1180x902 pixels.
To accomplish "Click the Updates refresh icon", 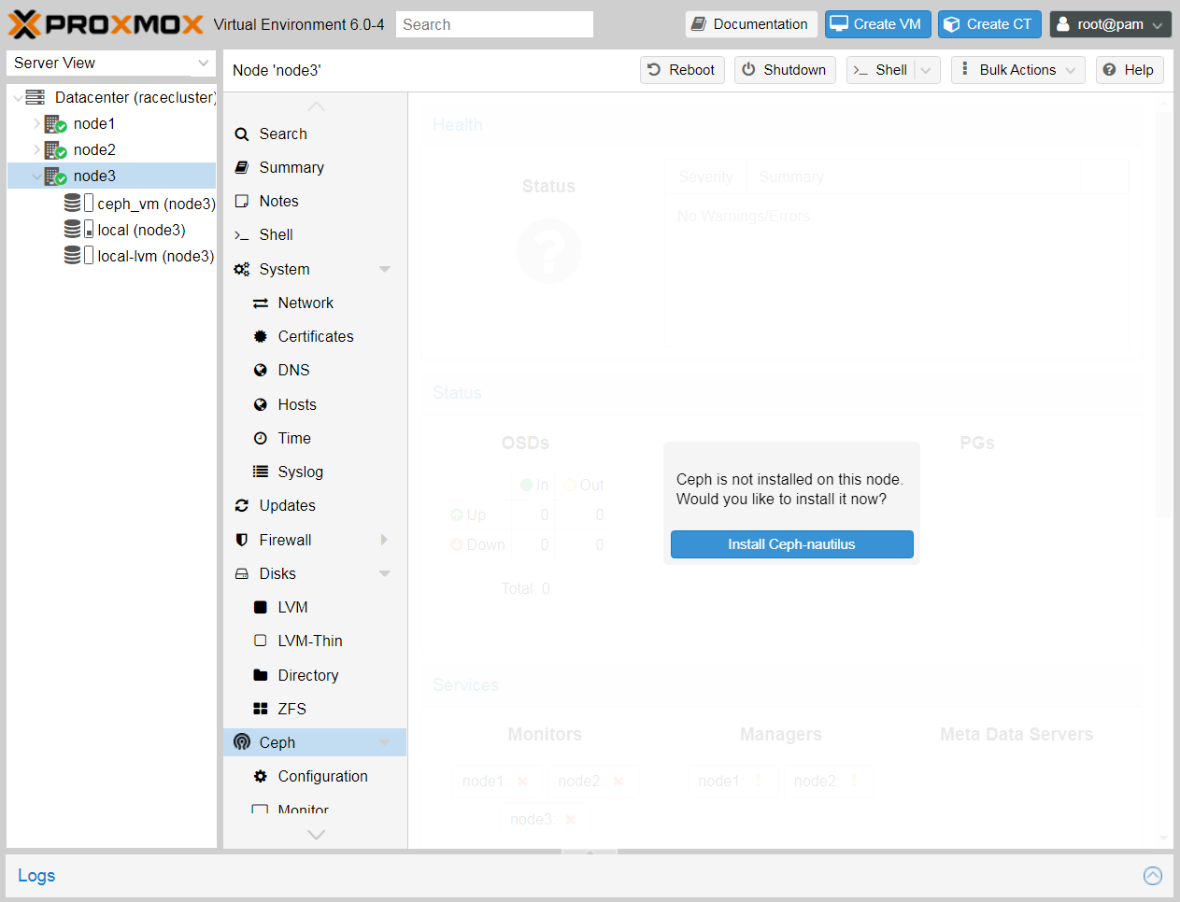I will [242, 505].
